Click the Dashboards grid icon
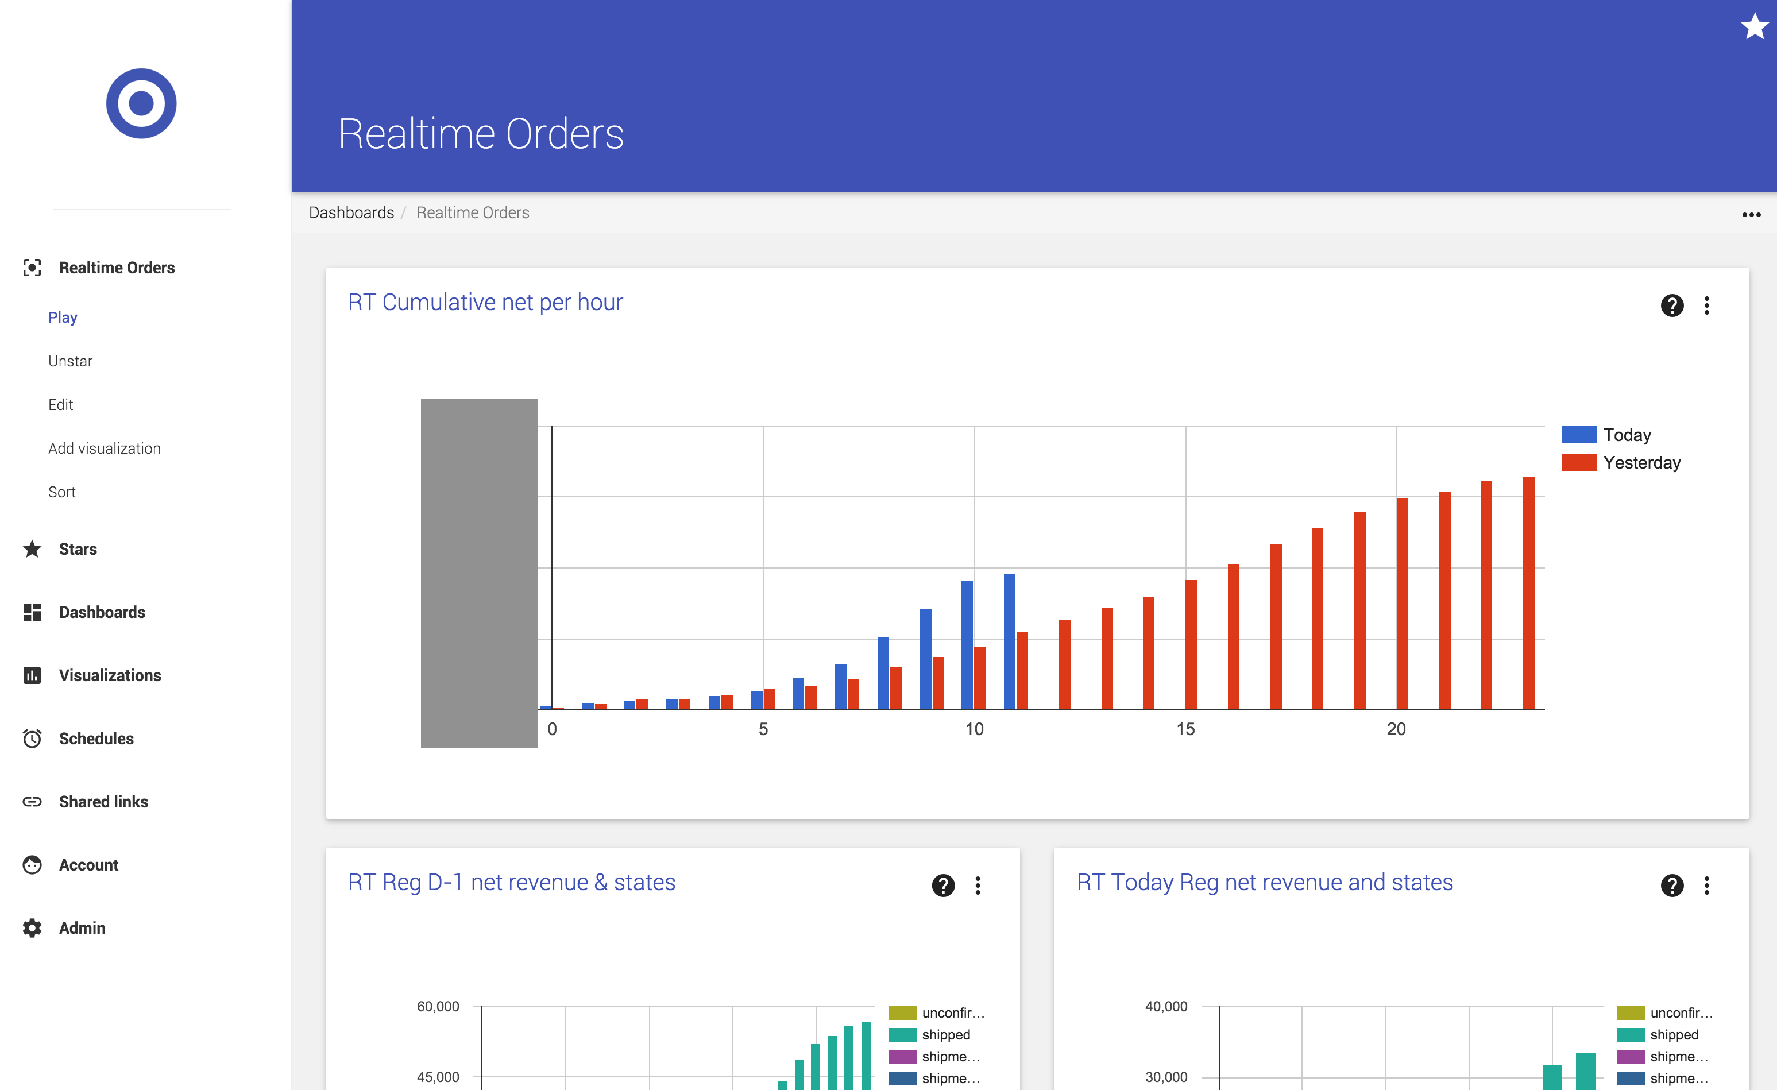1777x1090 pixels. click(33, 612)
